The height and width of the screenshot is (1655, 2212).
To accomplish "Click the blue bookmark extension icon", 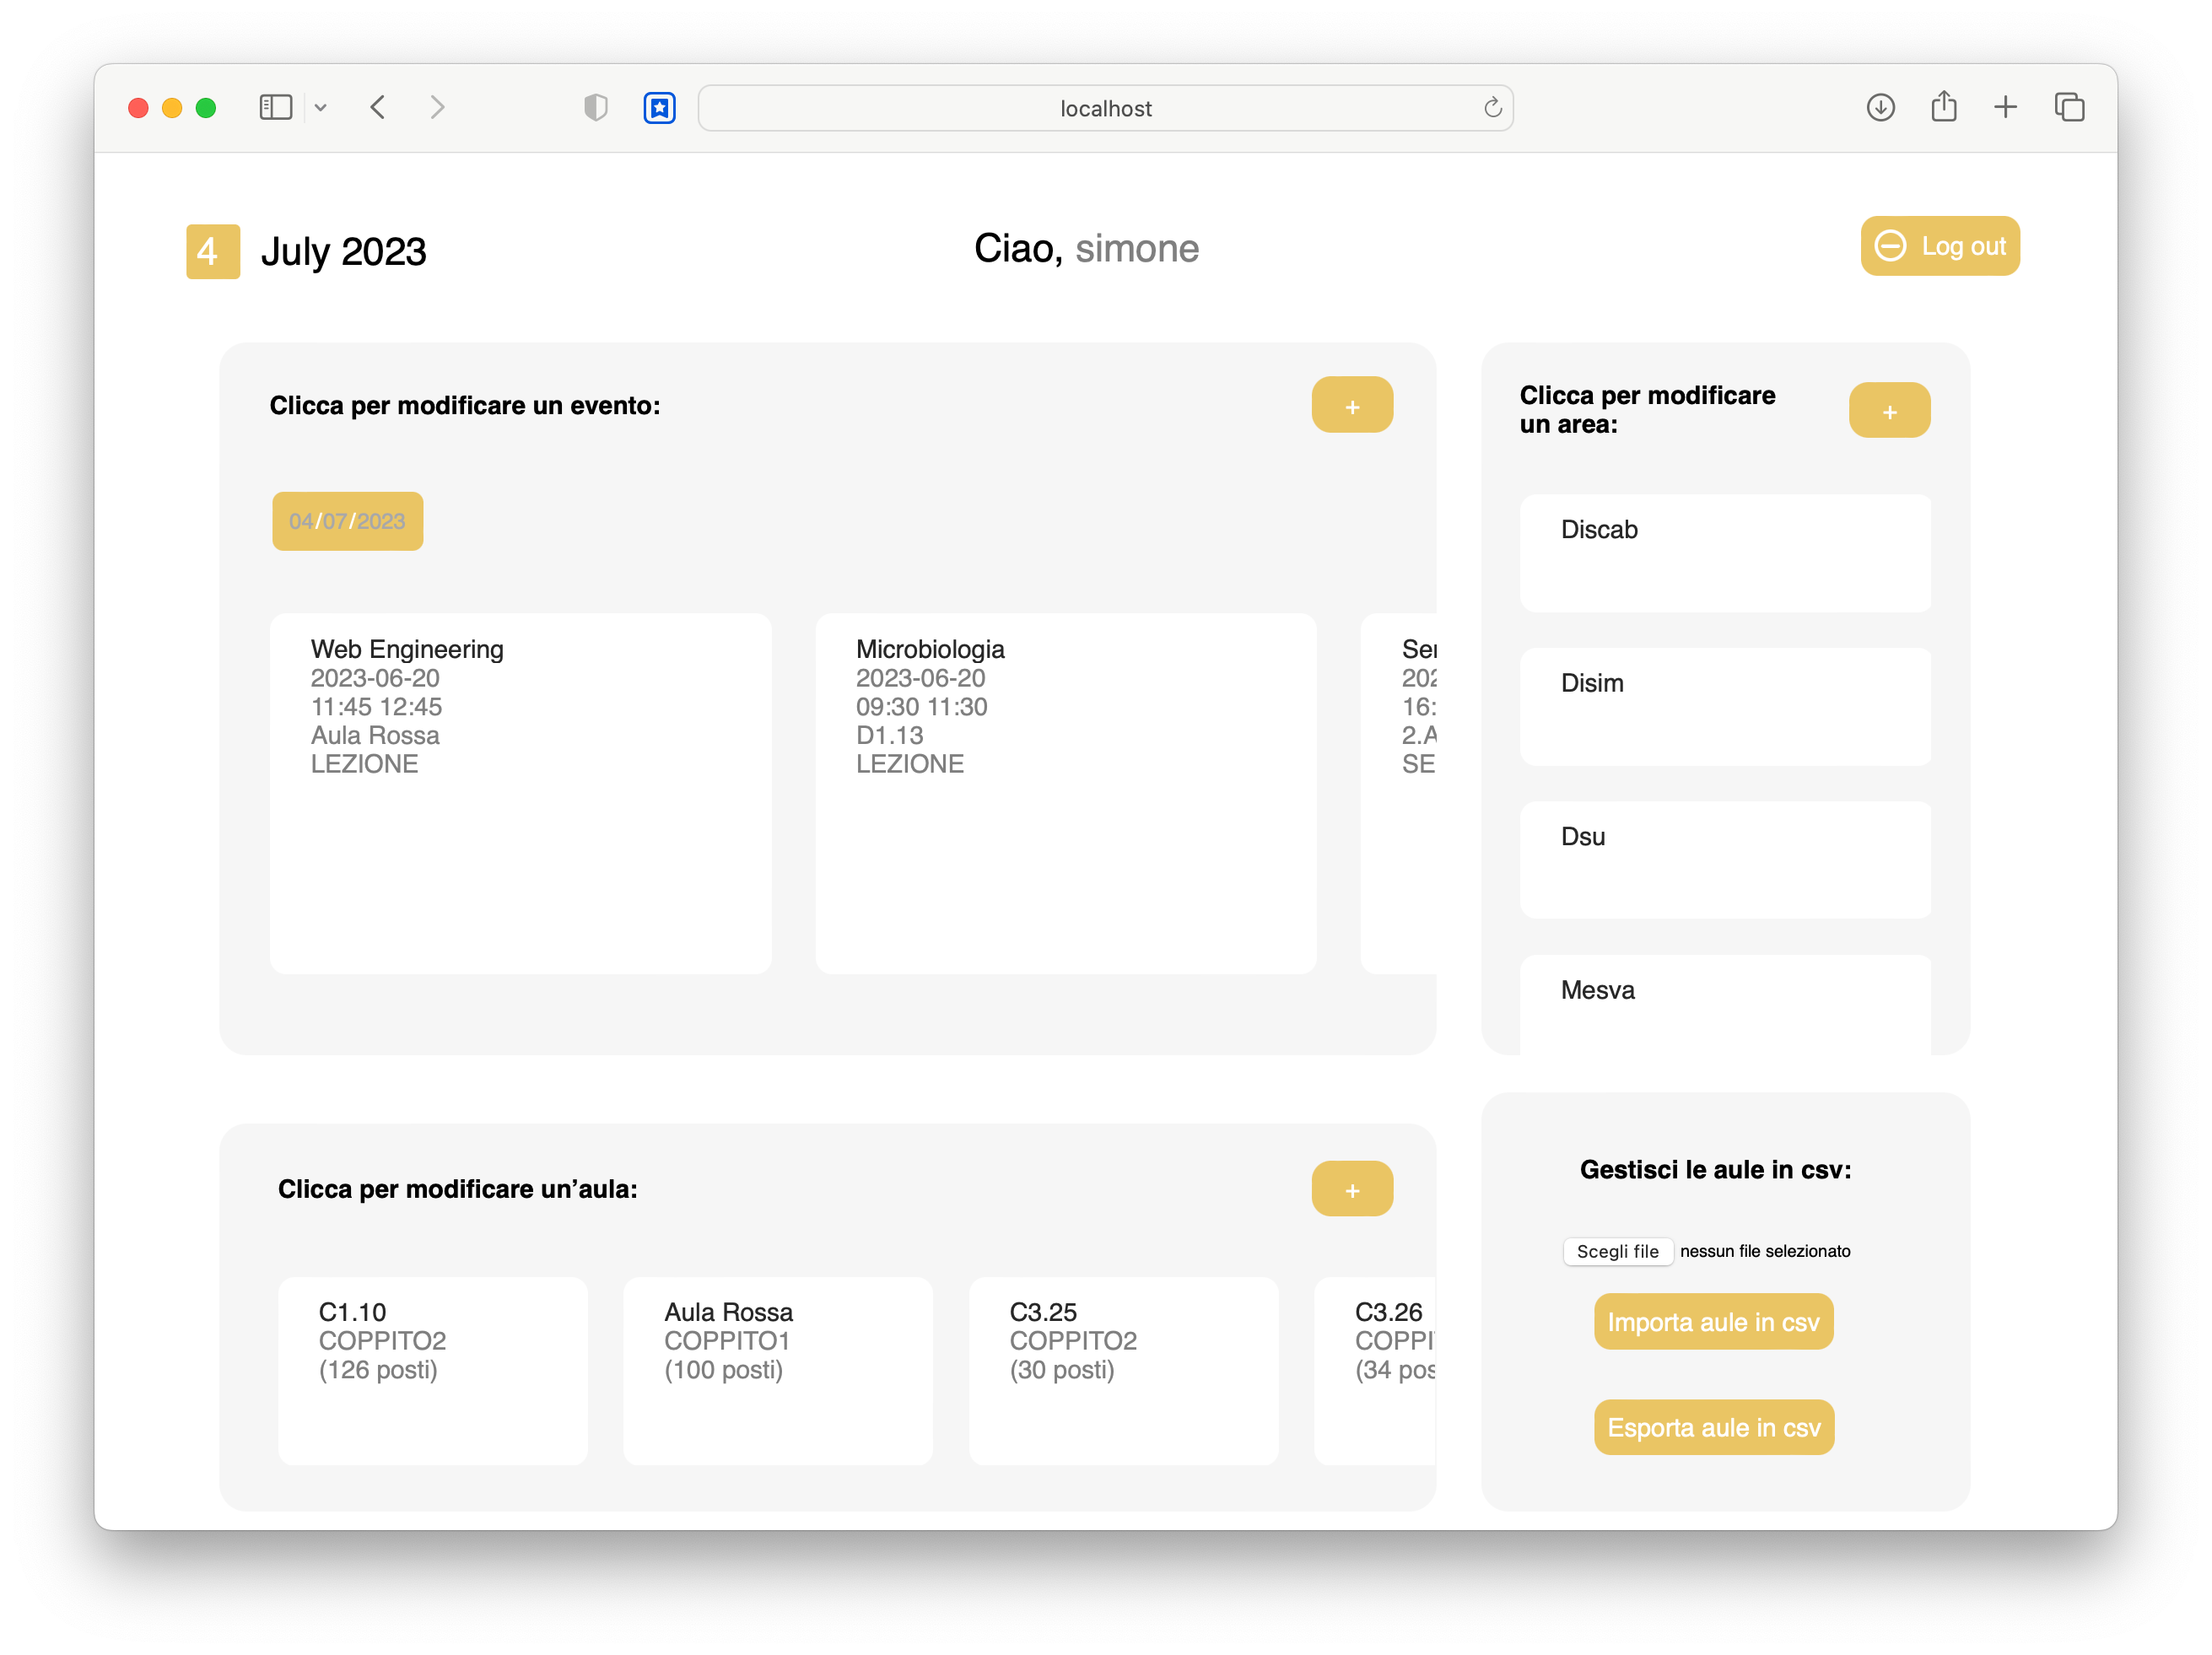I will coord(659,107).
